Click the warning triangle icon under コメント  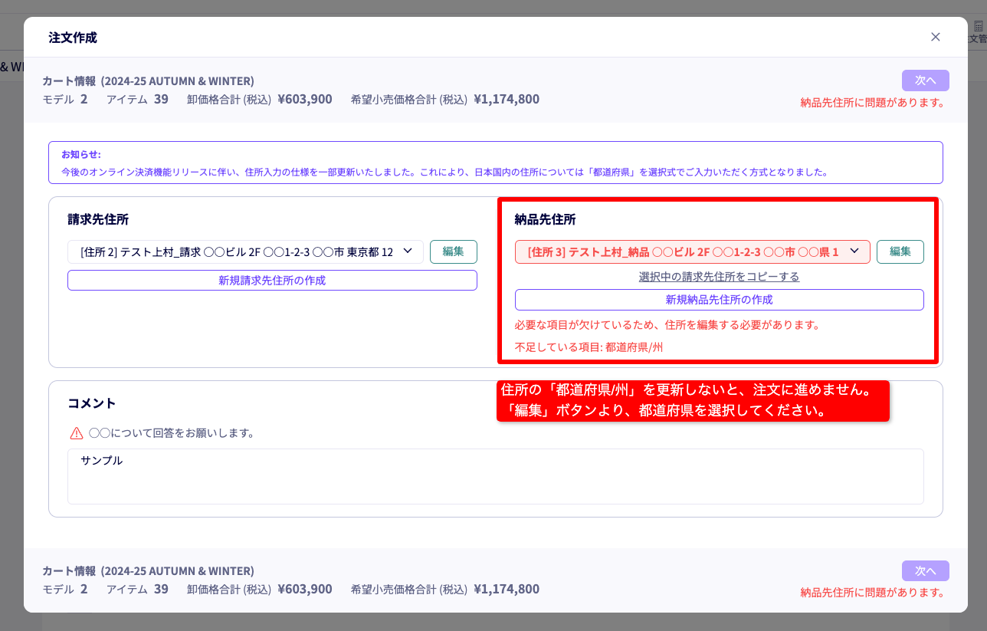77,433
